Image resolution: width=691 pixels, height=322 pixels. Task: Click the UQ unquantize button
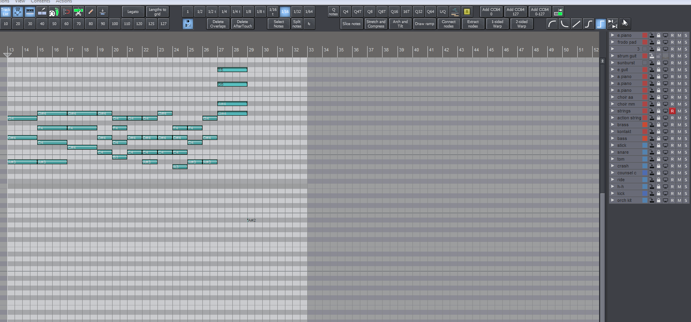pos(443,12)
